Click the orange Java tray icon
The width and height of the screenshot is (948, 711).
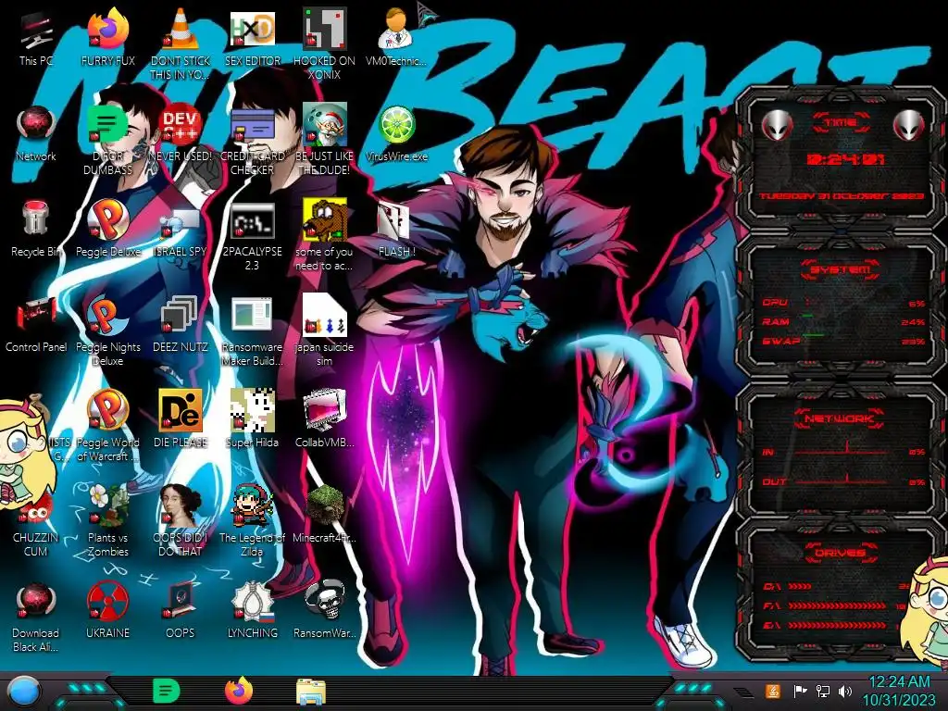tap(773, 691)
